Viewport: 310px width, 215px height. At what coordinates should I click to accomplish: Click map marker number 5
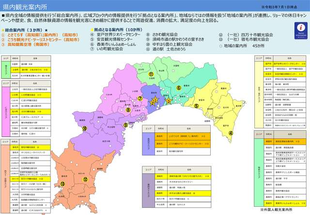pyautogui.click(x=196, y=106)
